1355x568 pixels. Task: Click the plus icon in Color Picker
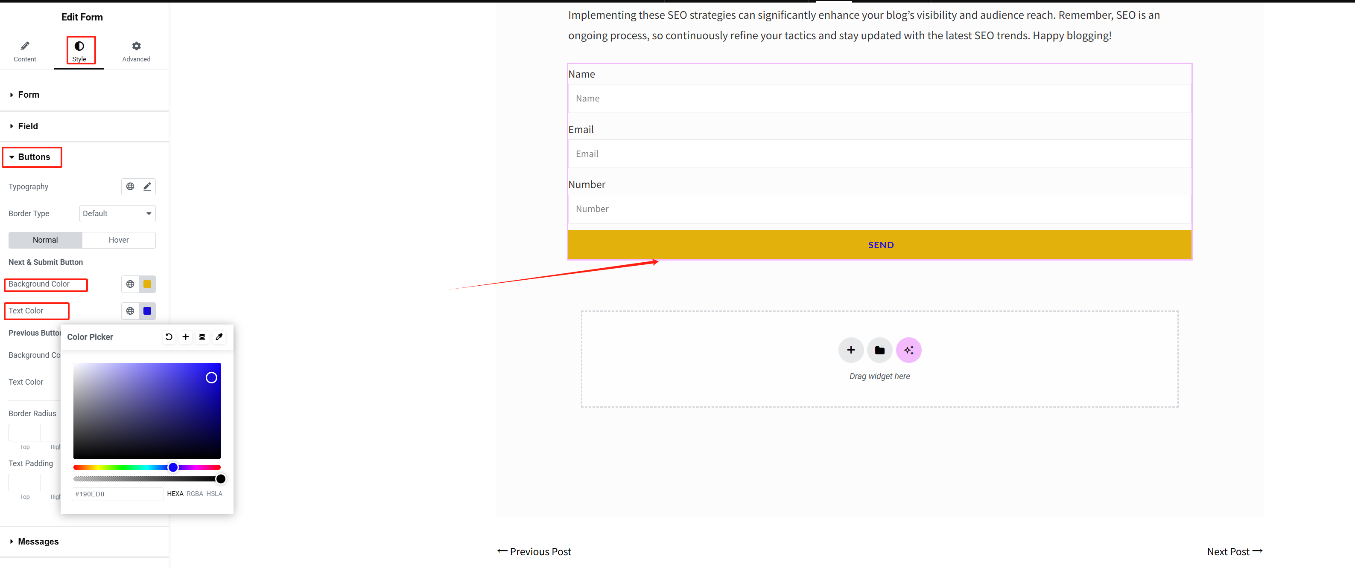[186, 337]
